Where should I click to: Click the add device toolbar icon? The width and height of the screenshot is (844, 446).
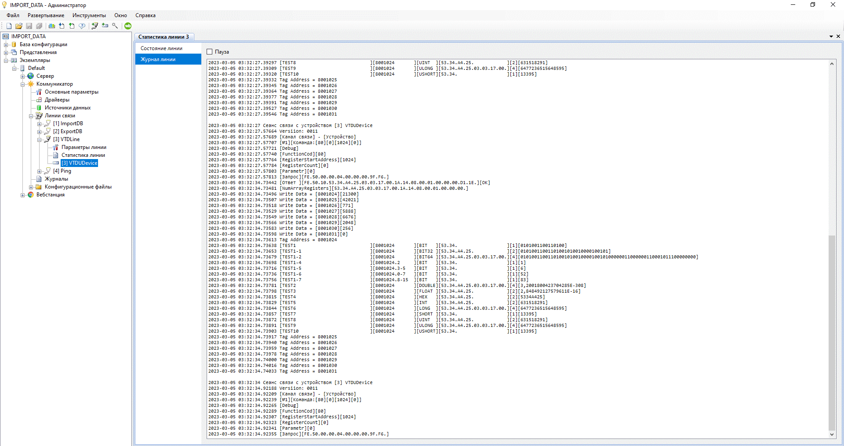[x=105, y=26]
